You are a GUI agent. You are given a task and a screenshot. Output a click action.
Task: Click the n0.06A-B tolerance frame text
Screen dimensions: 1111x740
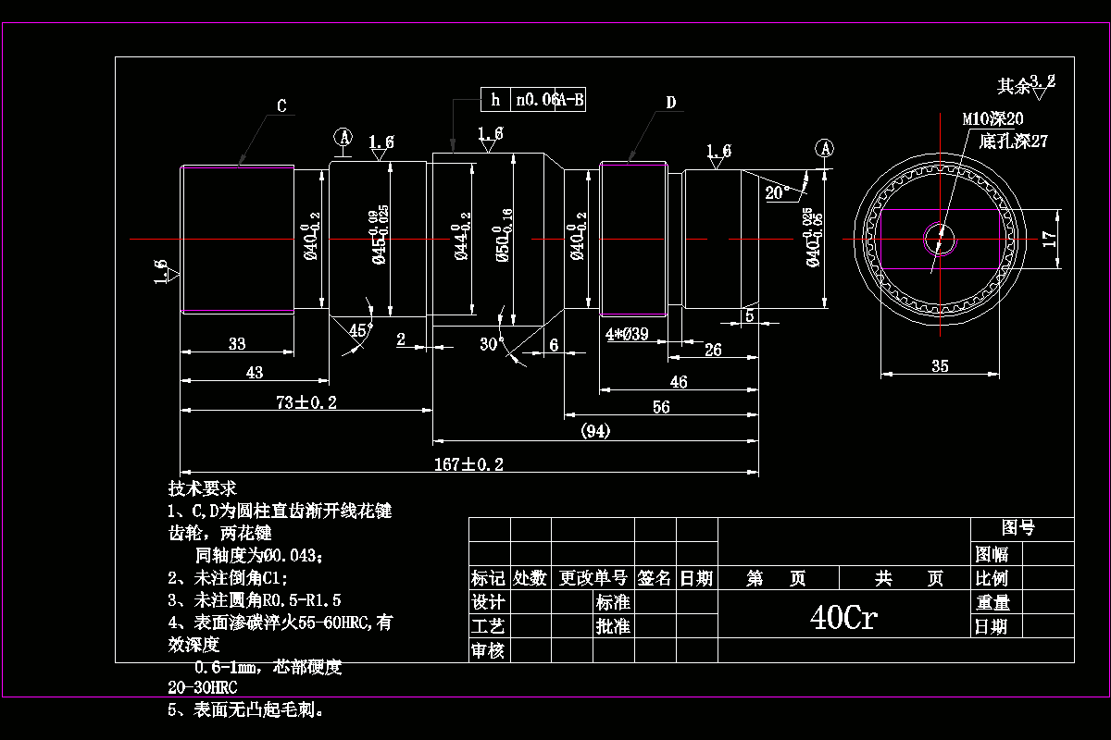(x=550, y=100)
